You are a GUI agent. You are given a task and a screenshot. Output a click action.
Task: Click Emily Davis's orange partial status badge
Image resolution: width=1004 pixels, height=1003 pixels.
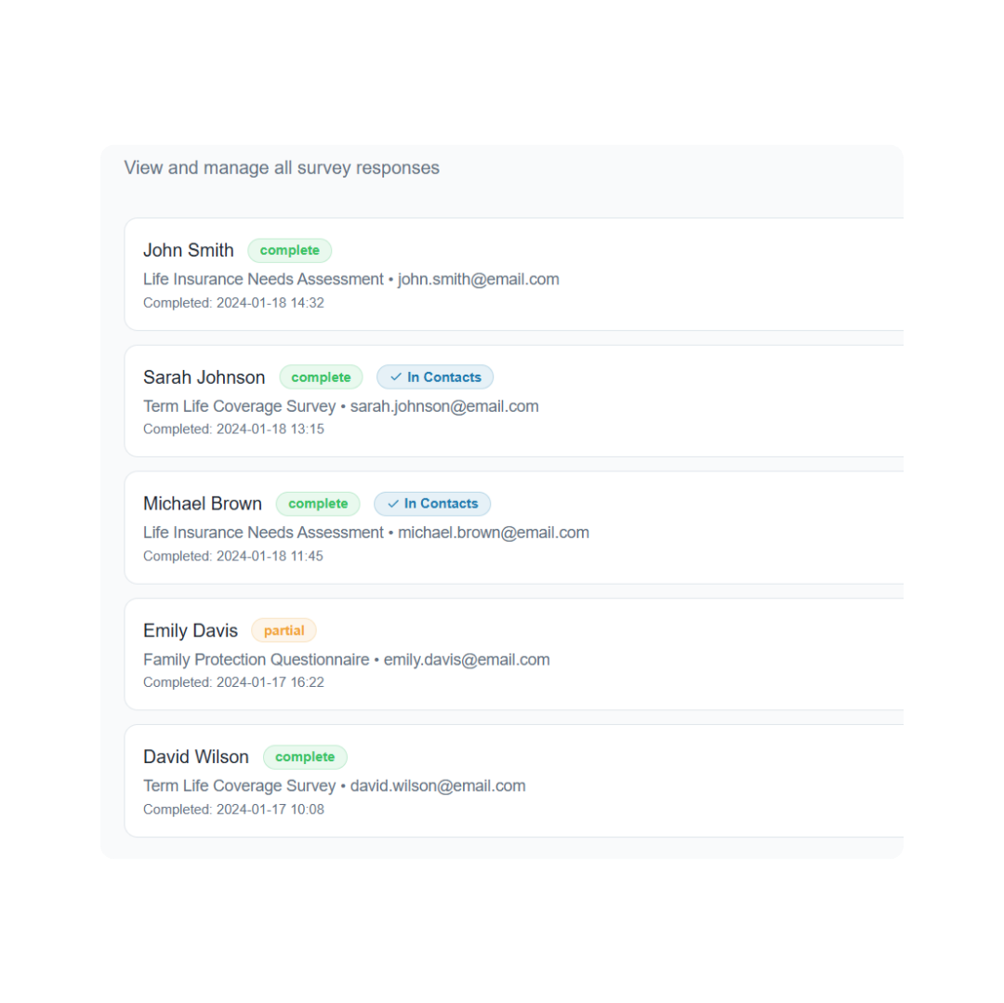pyautogui.click(x=284, y=631)
